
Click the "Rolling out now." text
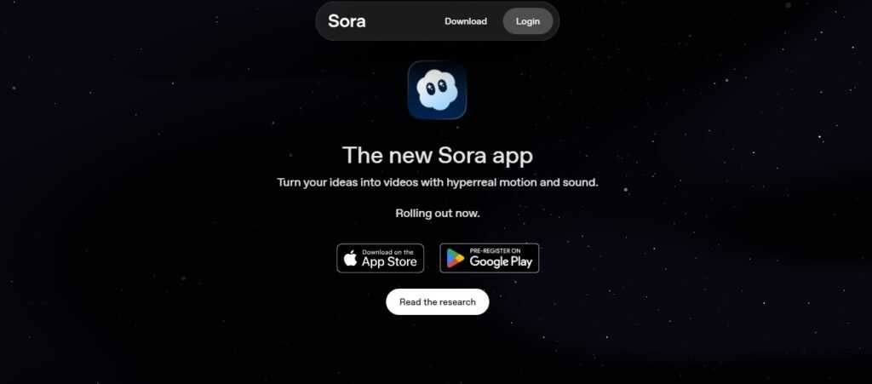437,213
